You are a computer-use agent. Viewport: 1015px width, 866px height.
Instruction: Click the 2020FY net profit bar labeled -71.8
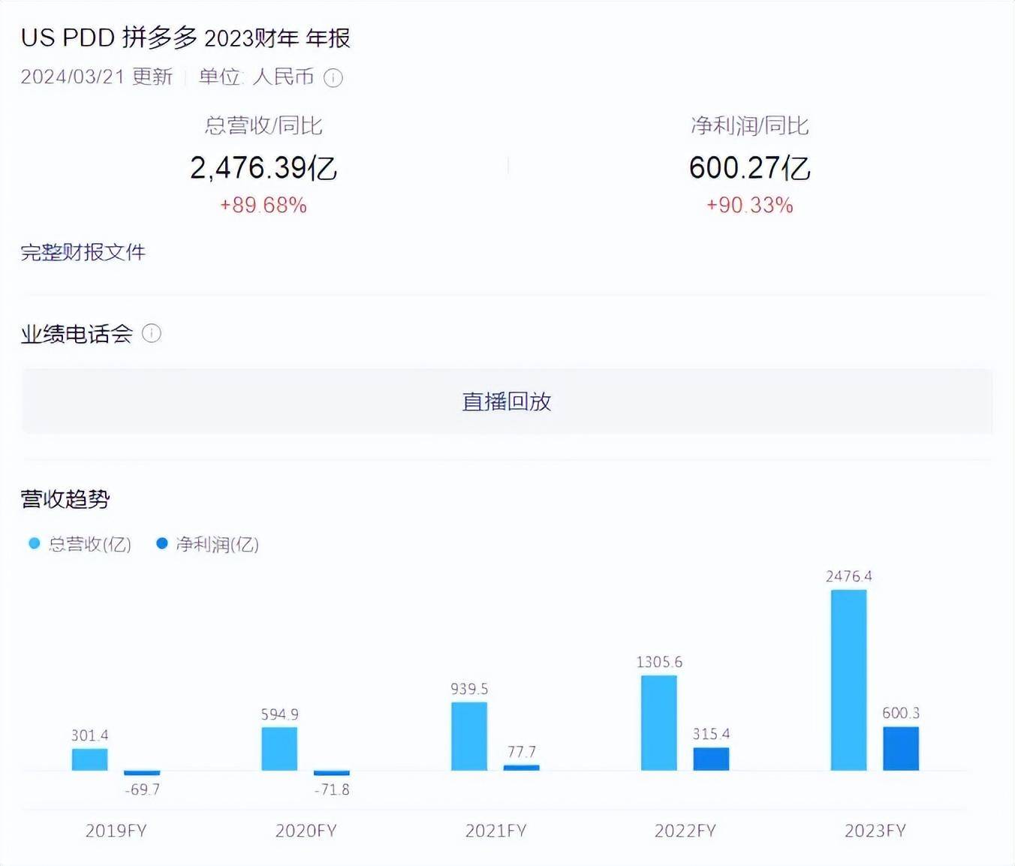[x=332, y=773]
